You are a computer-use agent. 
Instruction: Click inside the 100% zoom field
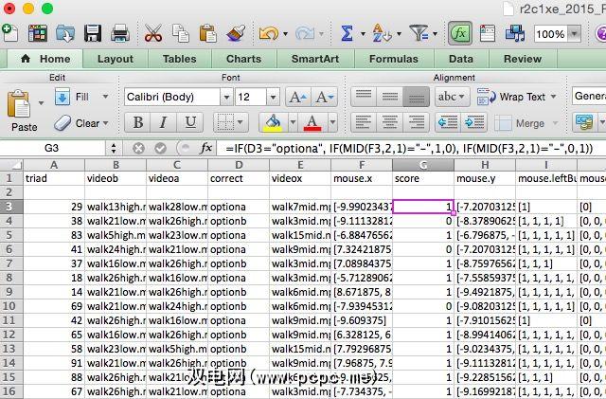pos(551,34)
